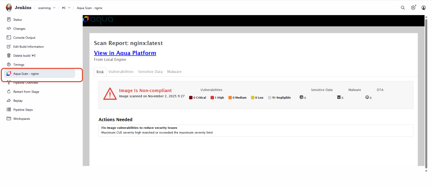
Task: Click '91 Negligible' count text
Action: 282,98
